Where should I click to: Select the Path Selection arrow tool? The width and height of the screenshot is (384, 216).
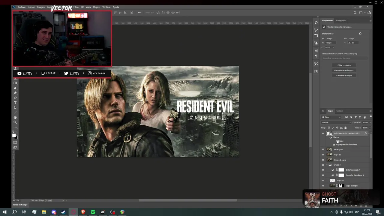(15, 107)
